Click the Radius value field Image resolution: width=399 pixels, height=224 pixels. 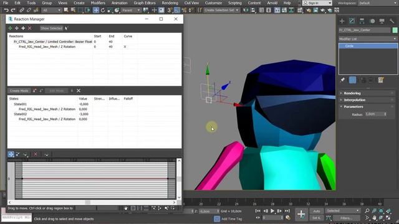(x=374, y=114)
